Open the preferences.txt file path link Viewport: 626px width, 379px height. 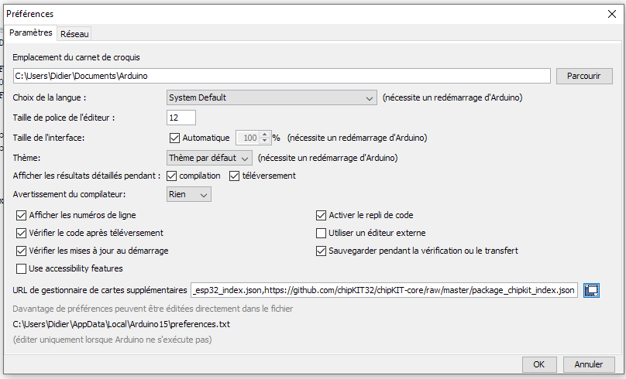click(x=122, y=324)
